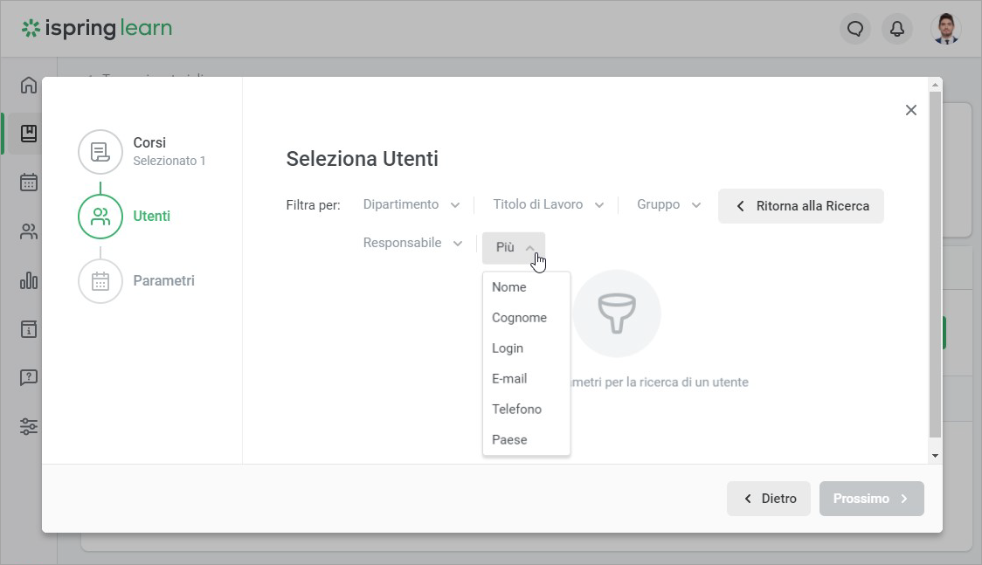Go to Home via sidebar icon
The height and width of the screenshot is (565, 982).
(x=29, y=85)
